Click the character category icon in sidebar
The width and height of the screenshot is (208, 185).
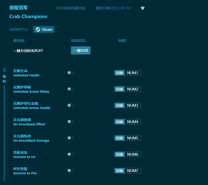(x=4, y=70)
